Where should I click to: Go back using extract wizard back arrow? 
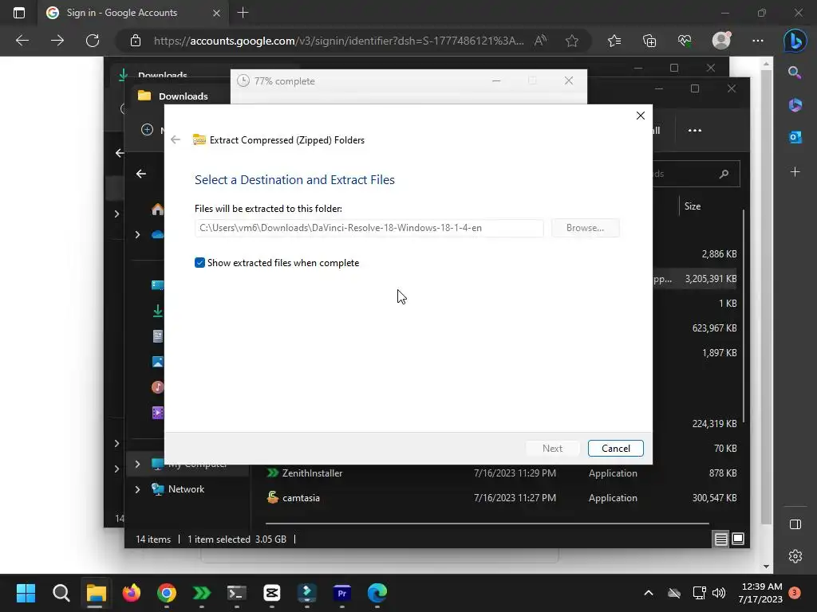coord(176,139)
